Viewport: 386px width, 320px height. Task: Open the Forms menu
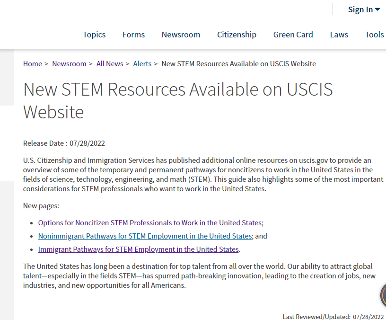point(133,35)
